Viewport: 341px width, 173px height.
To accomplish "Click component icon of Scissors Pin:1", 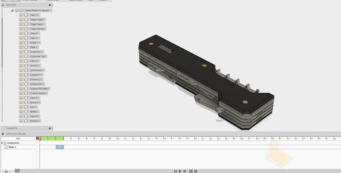I will pos(26,84).
